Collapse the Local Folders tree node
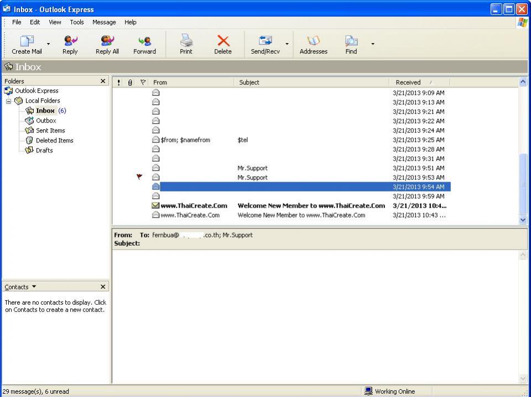 coord(9,101)
